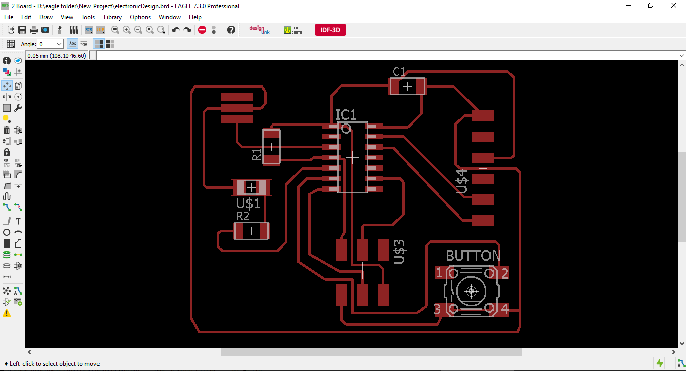This screenshot has height=371, width=686.
Task: Click the Undo arrow
Action: point(176,30)
